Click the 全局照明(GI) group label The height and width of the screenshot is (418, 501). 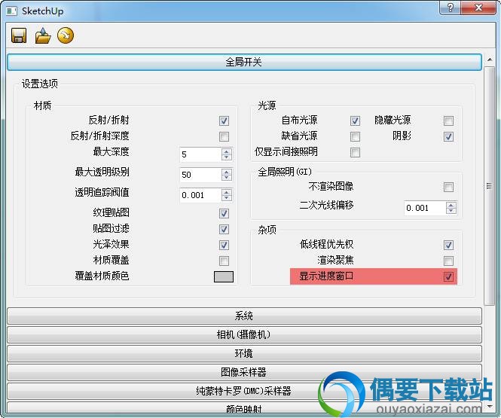(285, 172)
